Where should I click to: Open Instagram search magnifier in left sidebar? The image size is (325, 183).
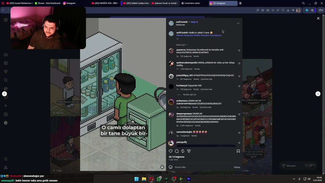tap(6, 80)
